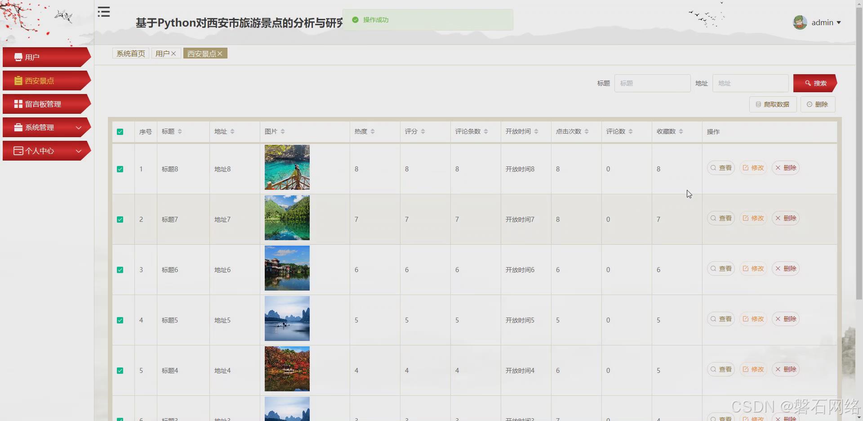View details of 标题5 row

pos(721,319)
